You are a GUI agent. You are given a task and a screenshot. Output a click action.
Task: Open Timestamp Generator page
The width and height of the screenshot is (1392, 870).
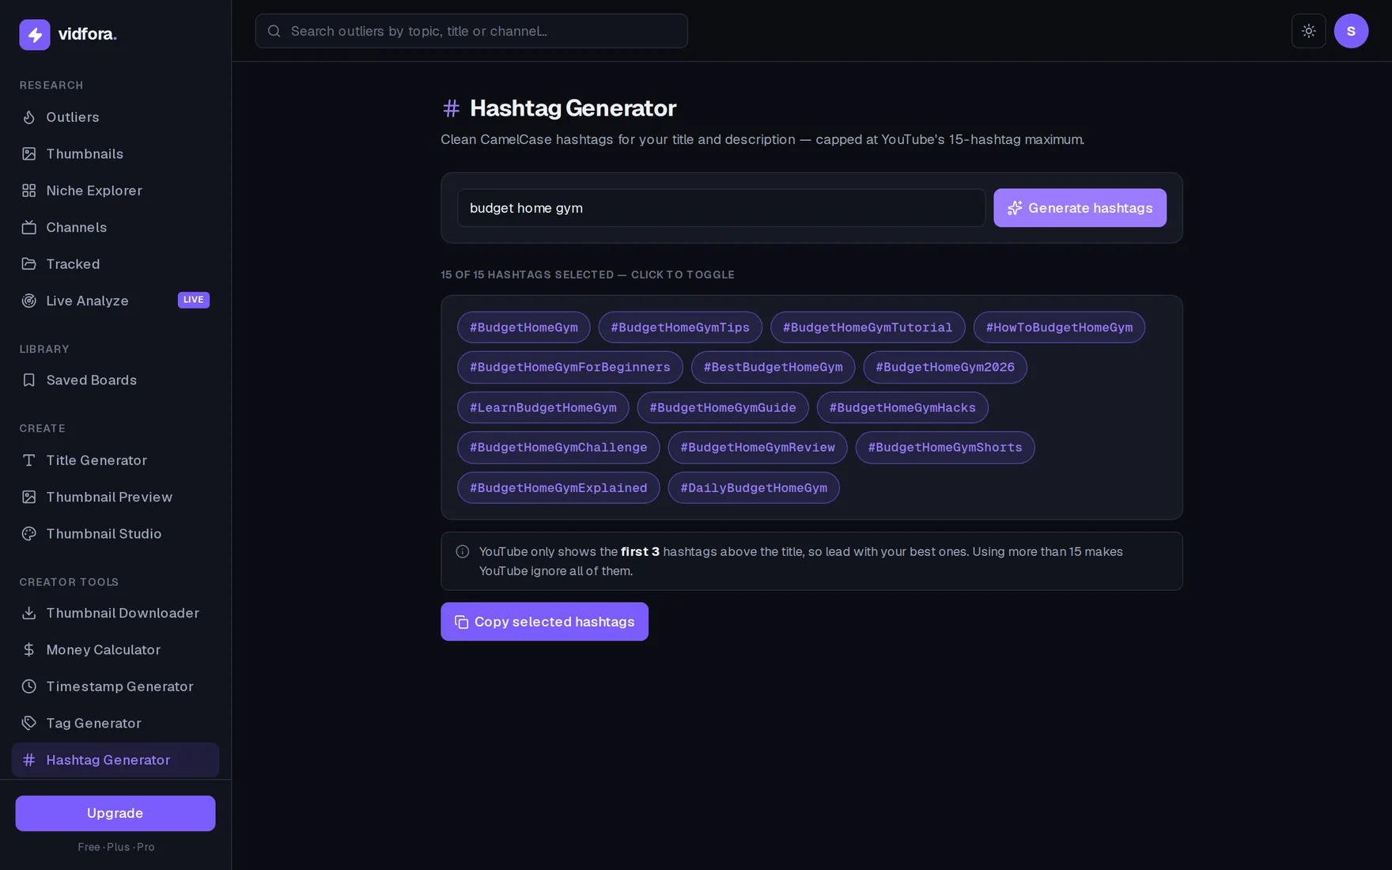[x=115, y=687]
